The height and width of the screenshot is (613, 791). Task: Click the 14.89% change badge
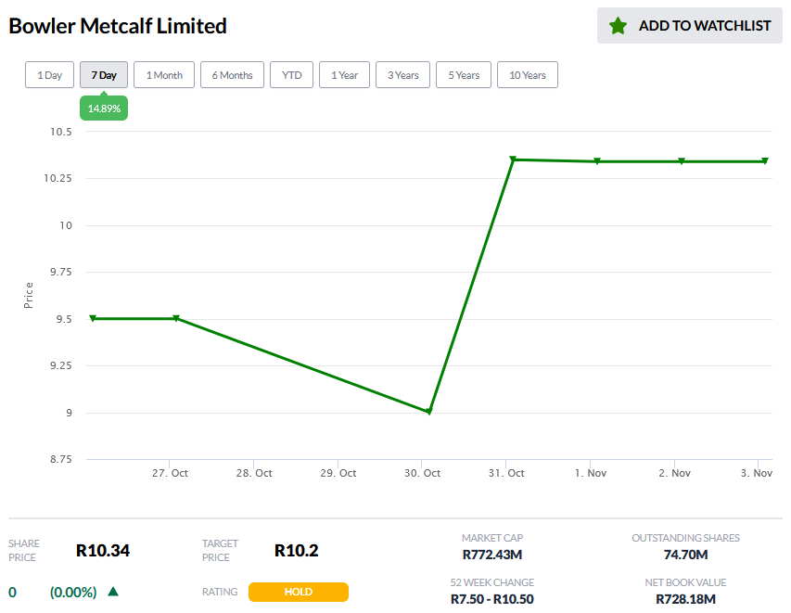click(x=104, y=108)
